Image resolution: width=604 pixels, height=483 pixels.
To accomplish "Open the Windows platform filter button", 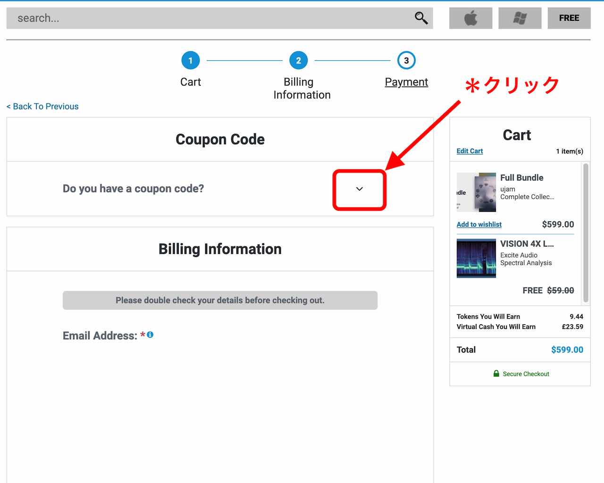I will click(520, 18).
